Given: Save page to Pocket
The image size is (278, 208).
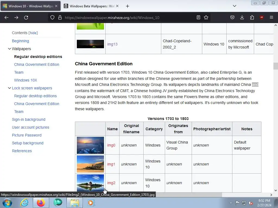Looking at the screenshot, I should click(x=232, y=17).
